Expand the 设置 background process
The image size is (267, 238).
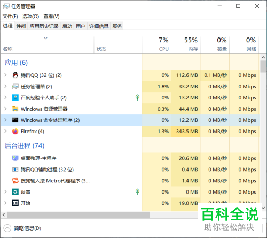(x=5, y=192)
